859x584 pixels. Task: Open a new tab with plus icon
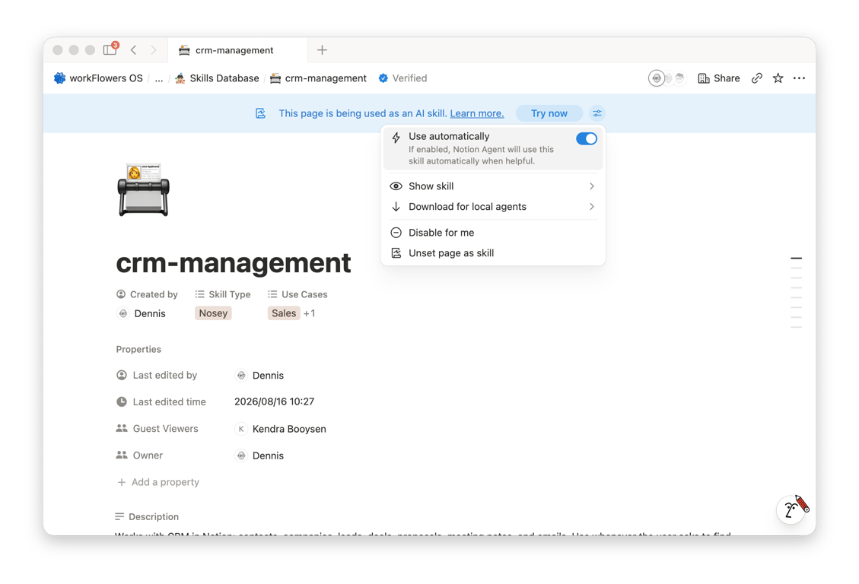[322, 49]
